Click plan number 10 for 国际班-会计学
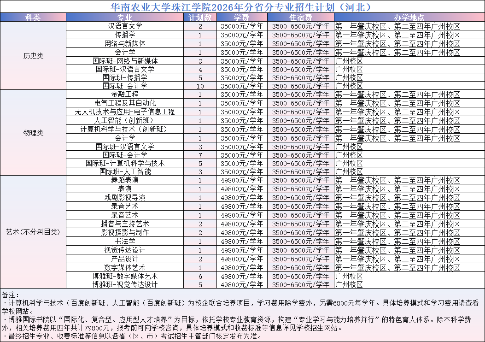The width and height of the screenshot is (485, 342). pos(200,86)
